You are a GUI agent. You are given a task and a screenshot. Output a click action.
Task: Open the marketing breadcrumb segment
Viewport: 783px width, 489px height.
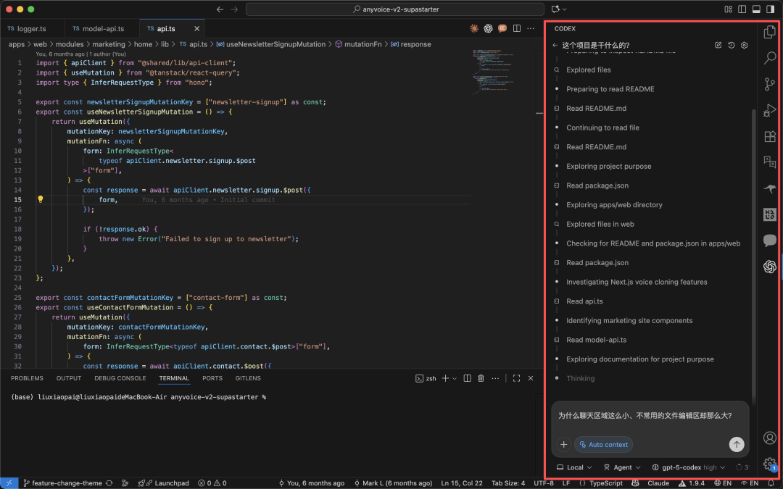point(108,44)
